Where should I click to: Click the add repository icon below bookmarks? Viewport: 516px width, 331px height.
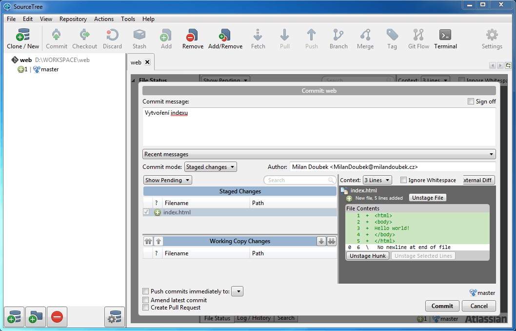pos(14,316)
